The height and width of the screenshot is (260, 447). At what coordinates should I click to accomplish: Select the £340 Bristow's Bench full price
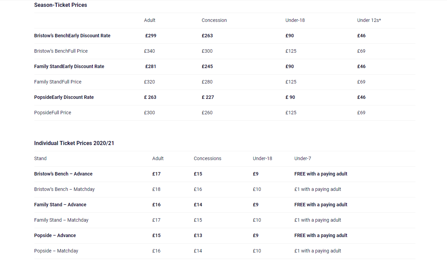coord(149,51)
